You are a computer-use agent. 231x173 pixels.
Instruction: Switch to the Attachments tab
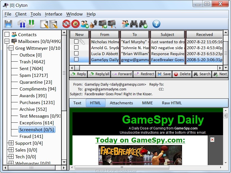click(x=121, y=103)
